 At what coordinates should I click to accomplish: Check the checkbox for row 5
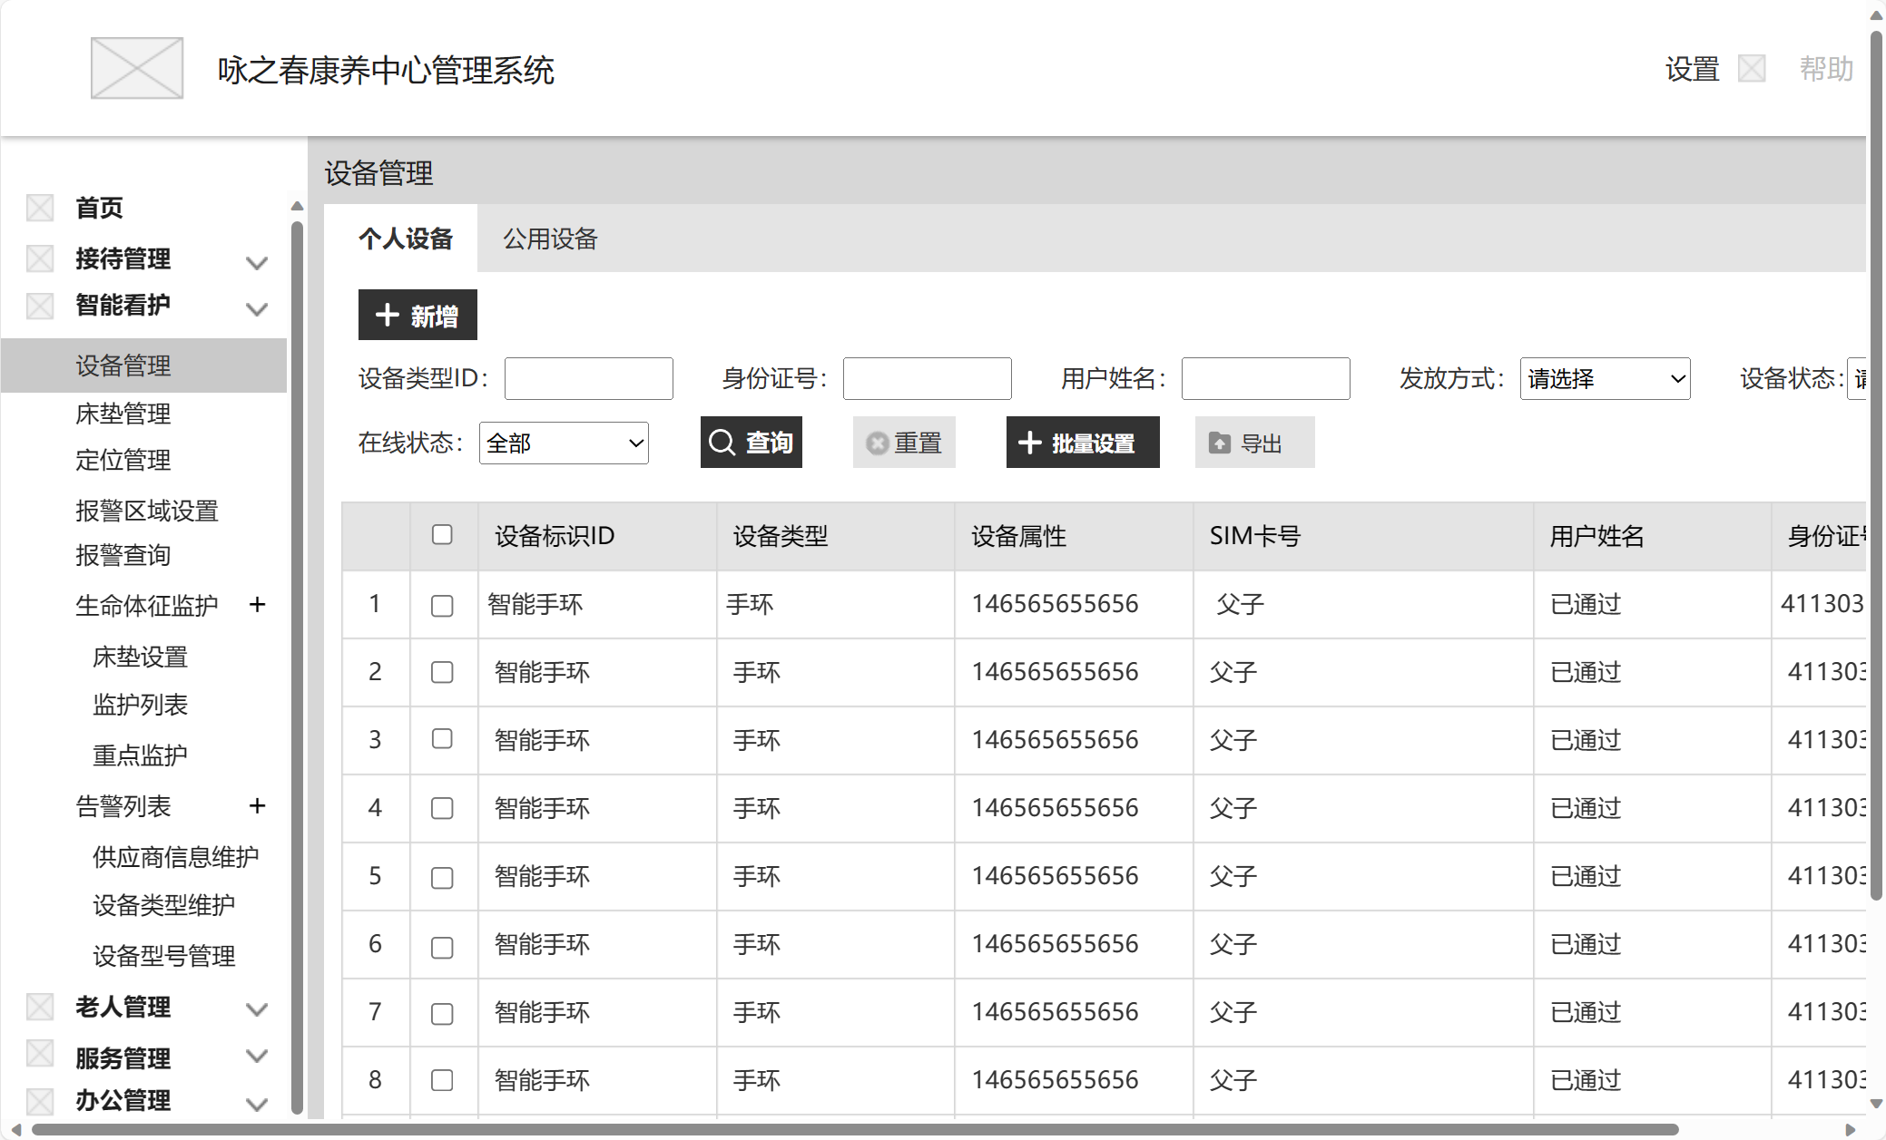[442, 877]
